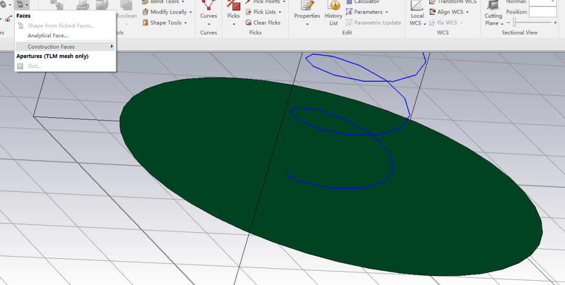Open the Faces tool dropdown button

pyautogui.click(x=22, y=5)
